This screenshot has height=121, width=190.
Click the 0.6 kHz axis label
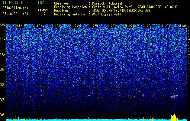(2, 115)
